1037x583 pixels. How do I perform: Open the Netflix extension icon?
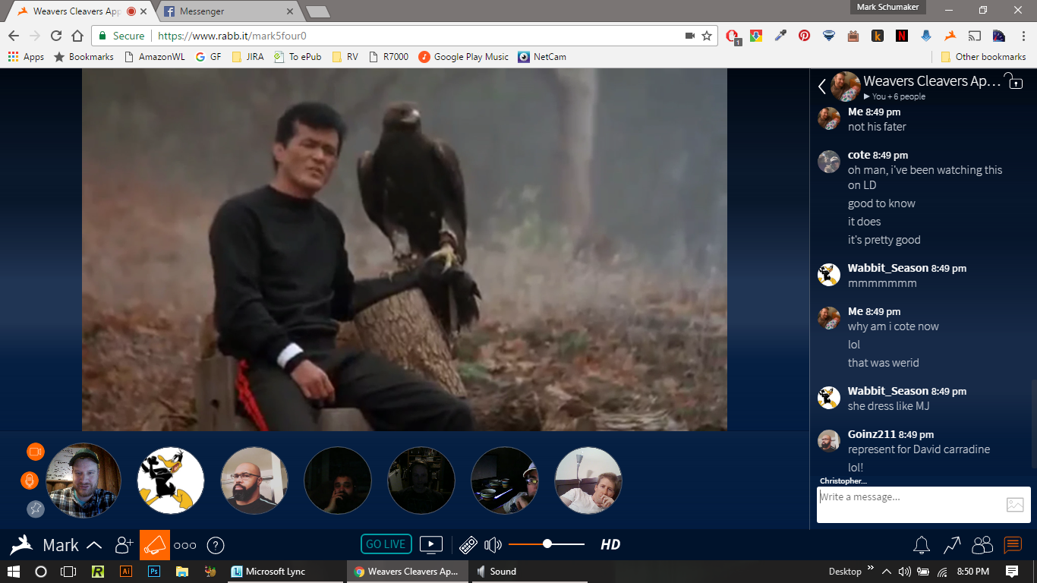click(901, 36)
